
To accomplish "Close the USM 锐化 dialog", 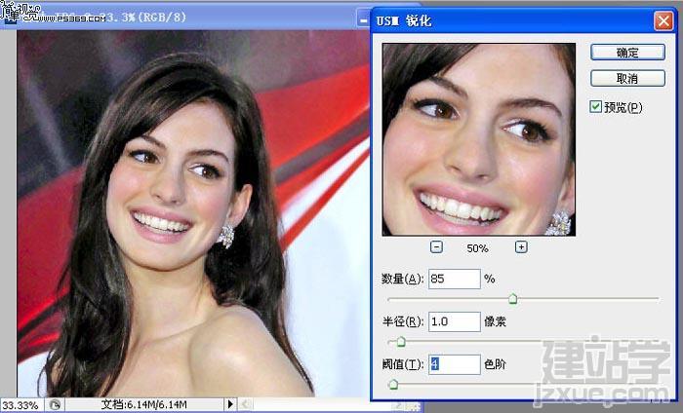I will click(x=663, y=20).
